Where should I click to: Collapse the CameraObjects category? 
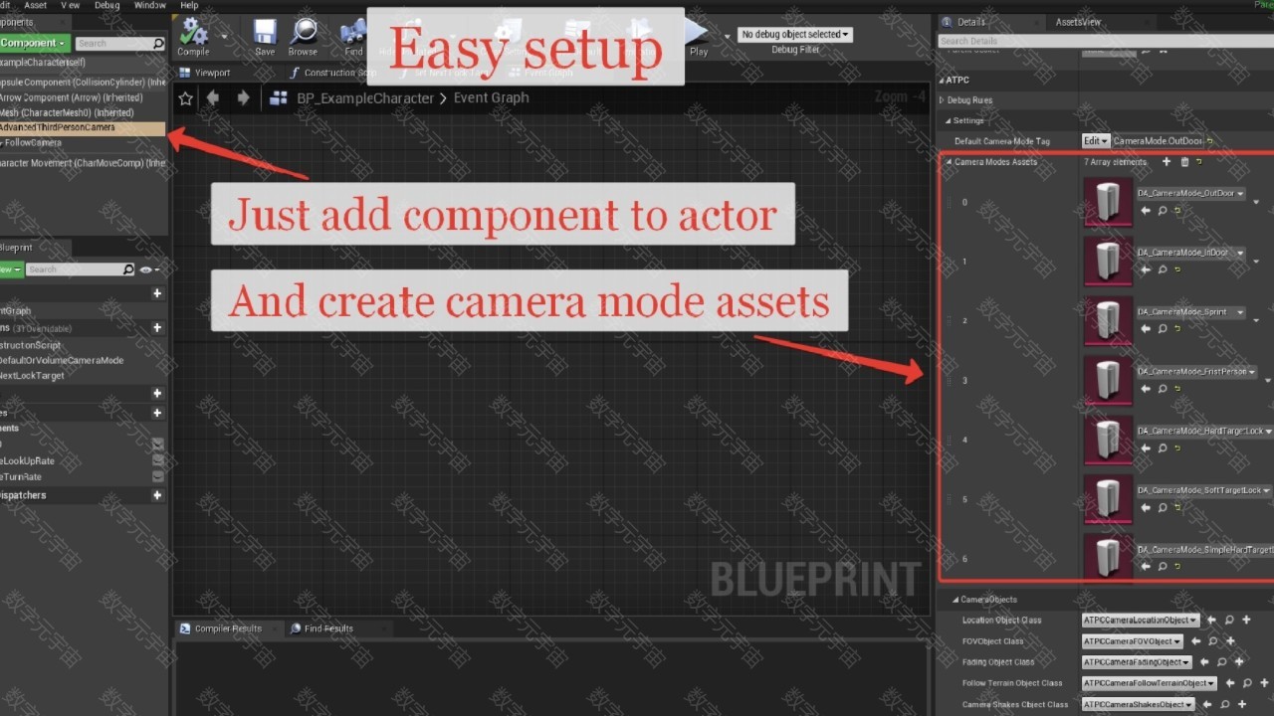tap(955, 600)
